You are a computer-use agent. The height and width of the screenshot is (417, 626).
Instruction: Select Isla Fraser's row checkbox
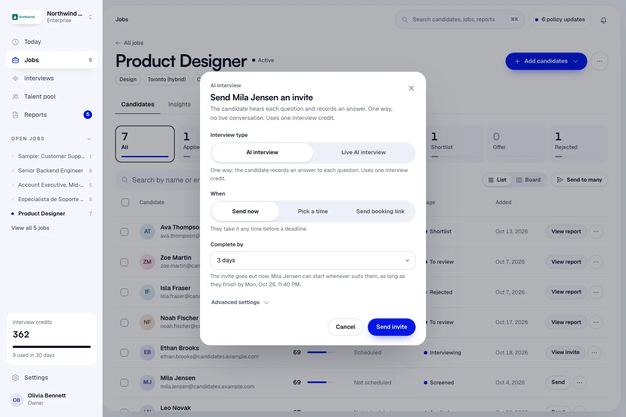click(124, 292)
